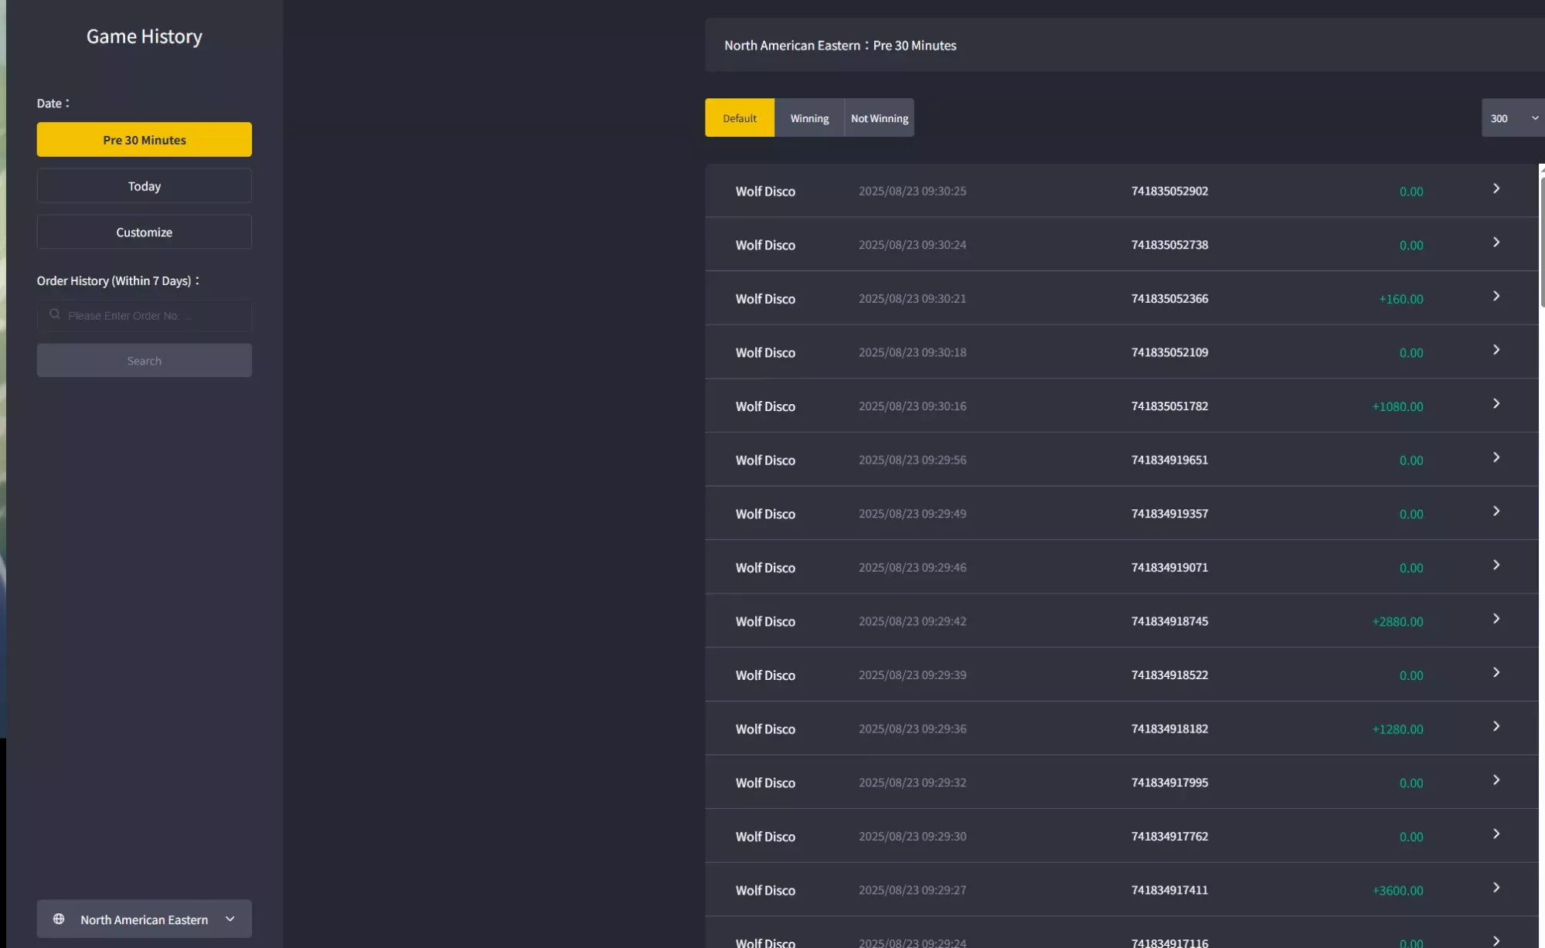The height and width of the screenshot is (948, 1545).
Task: Click the Search button
Action: pyautogui.click(x=145, y=361)
